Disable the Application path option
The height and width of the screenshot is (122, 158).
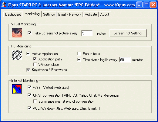tap(35, 59)
